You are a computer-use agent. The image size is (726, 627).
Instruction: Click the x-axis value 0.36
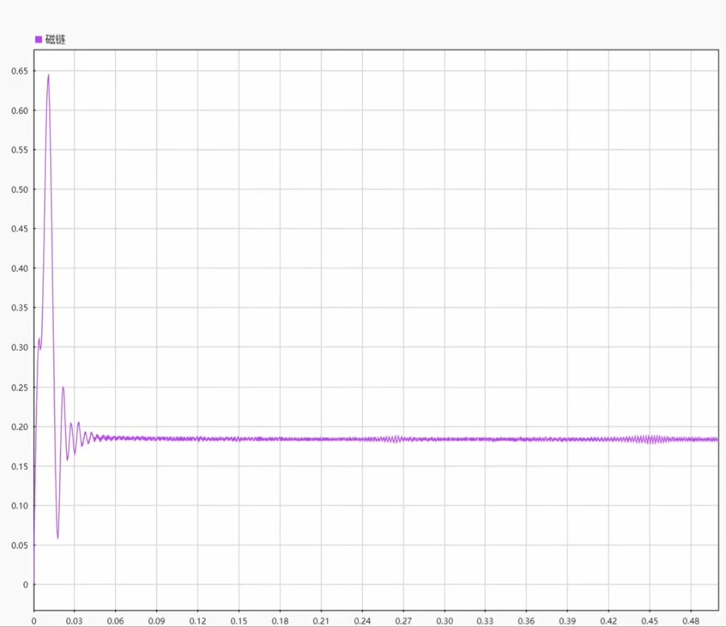coord(526,621)
